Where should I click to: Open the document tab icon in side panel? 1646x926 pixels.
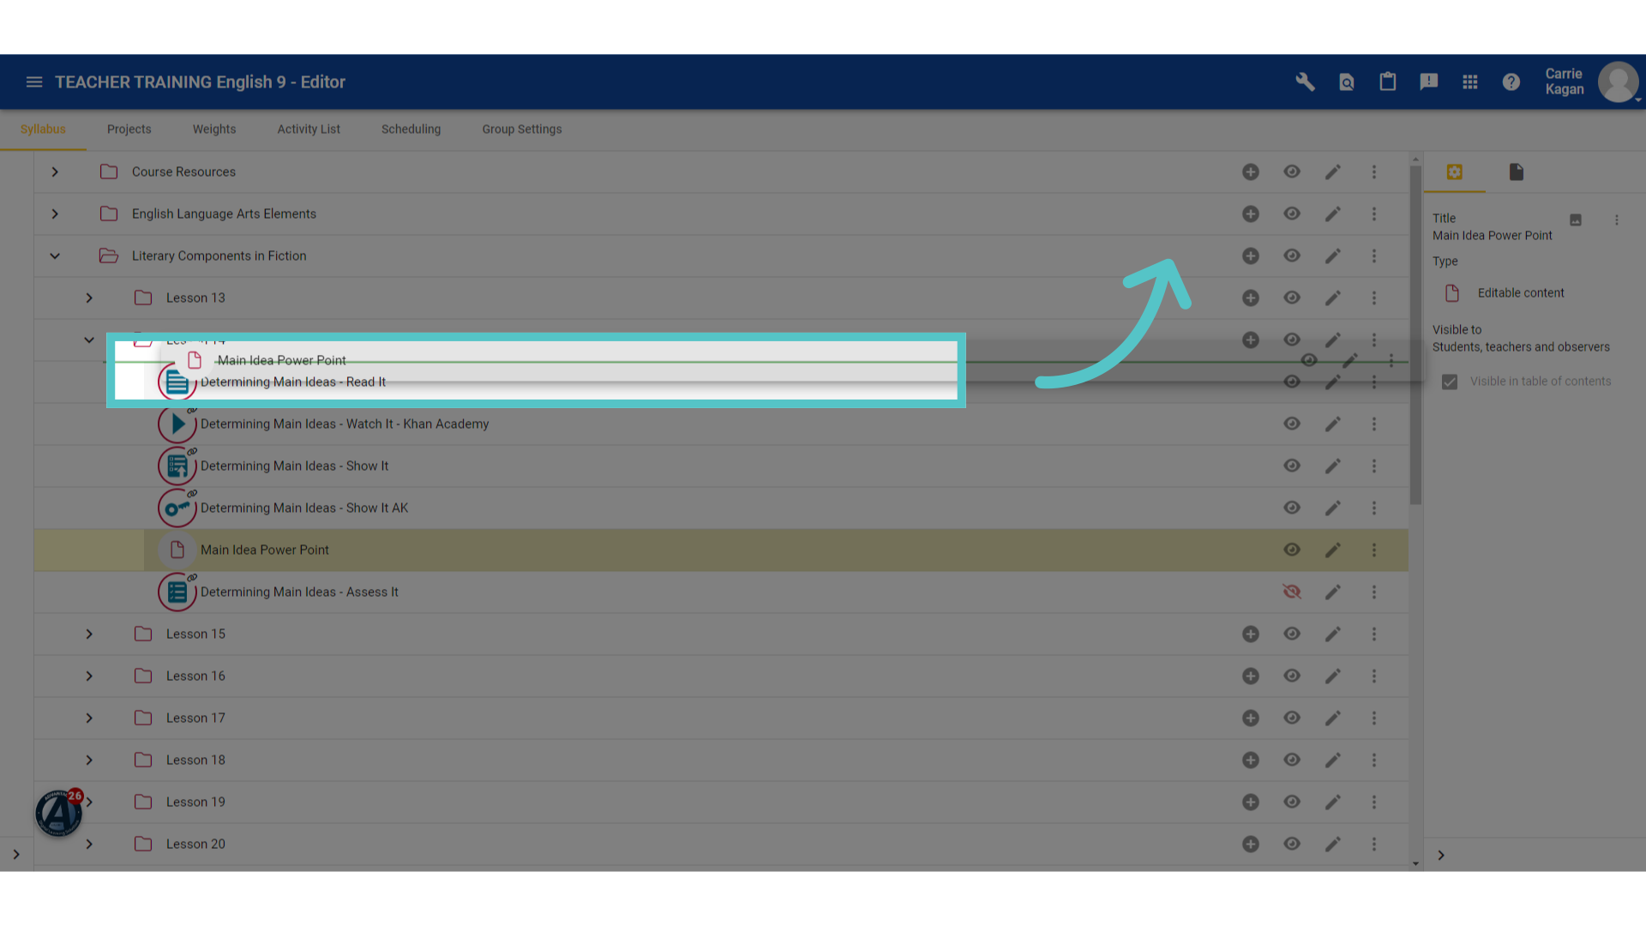click(x=1516, y=172)
